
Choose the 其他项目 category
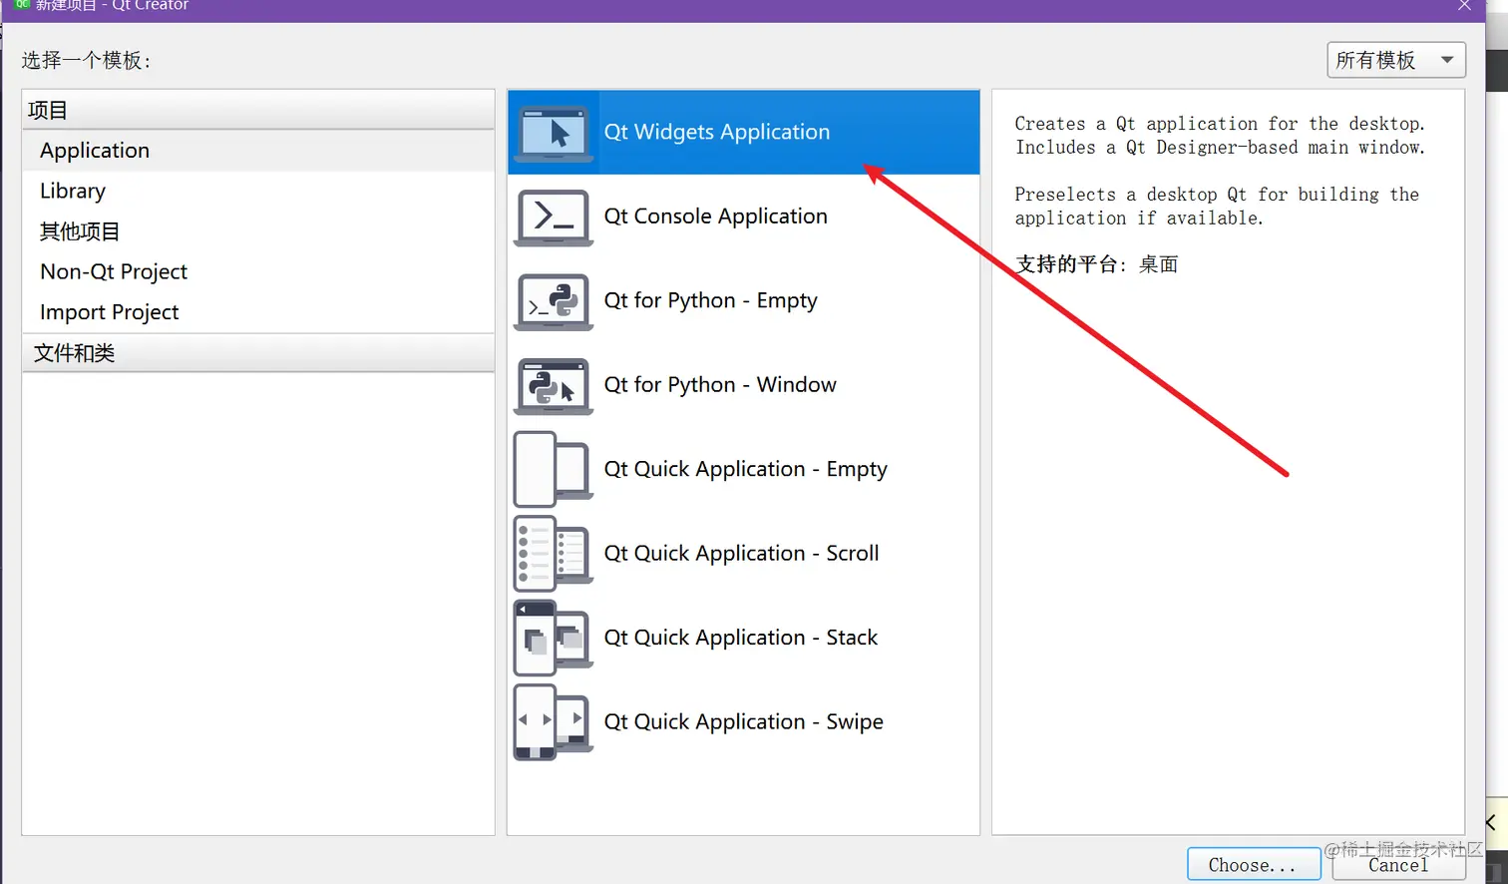(258, 231)
